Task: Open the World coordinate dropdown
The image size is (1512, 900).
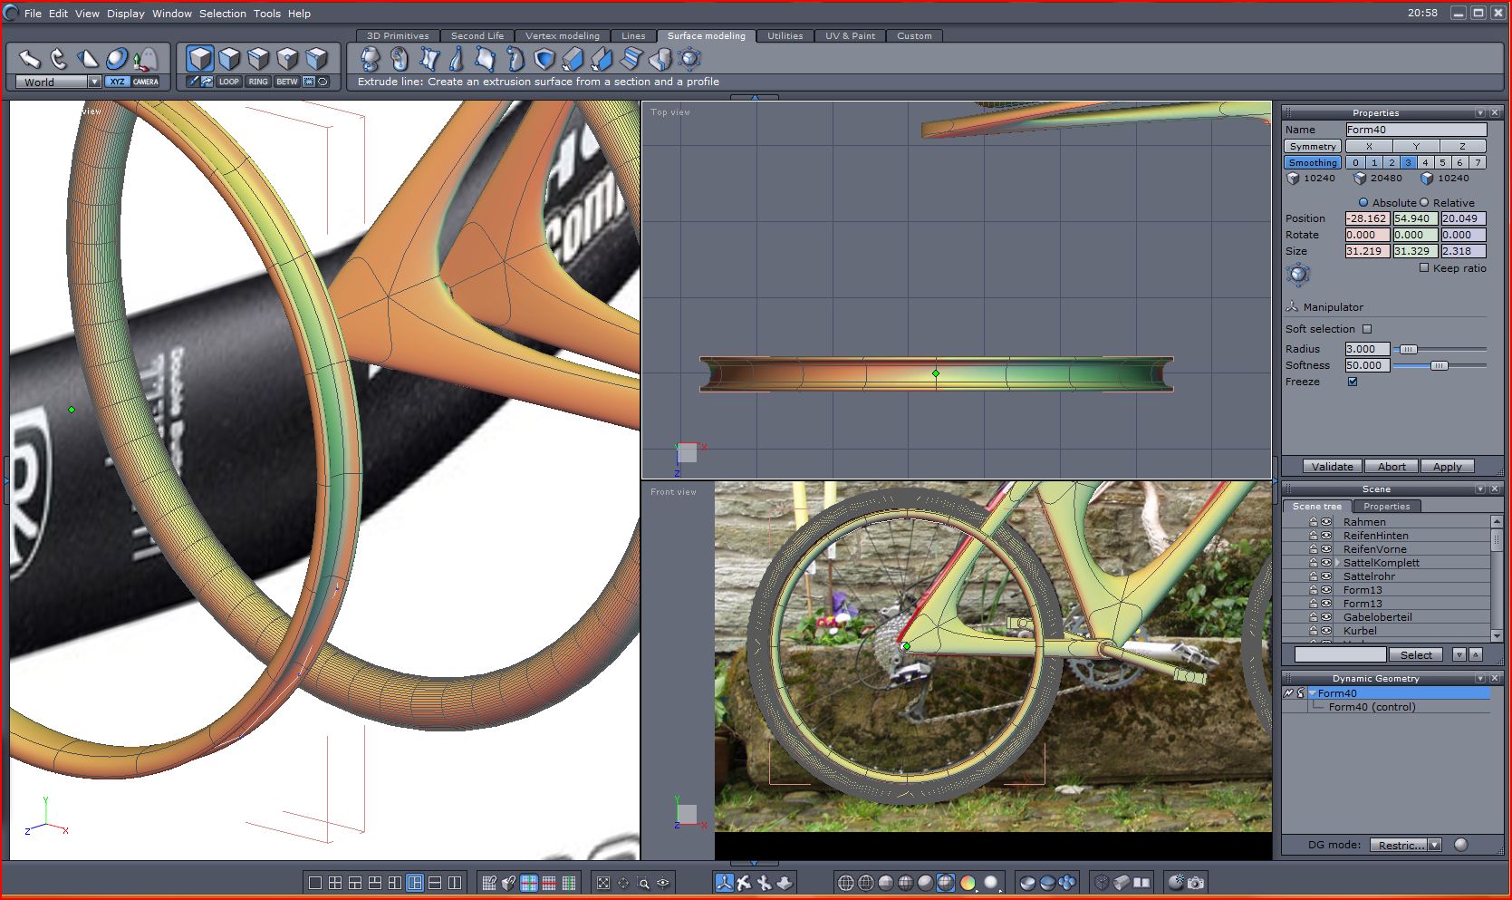Action: coord(93,82)
